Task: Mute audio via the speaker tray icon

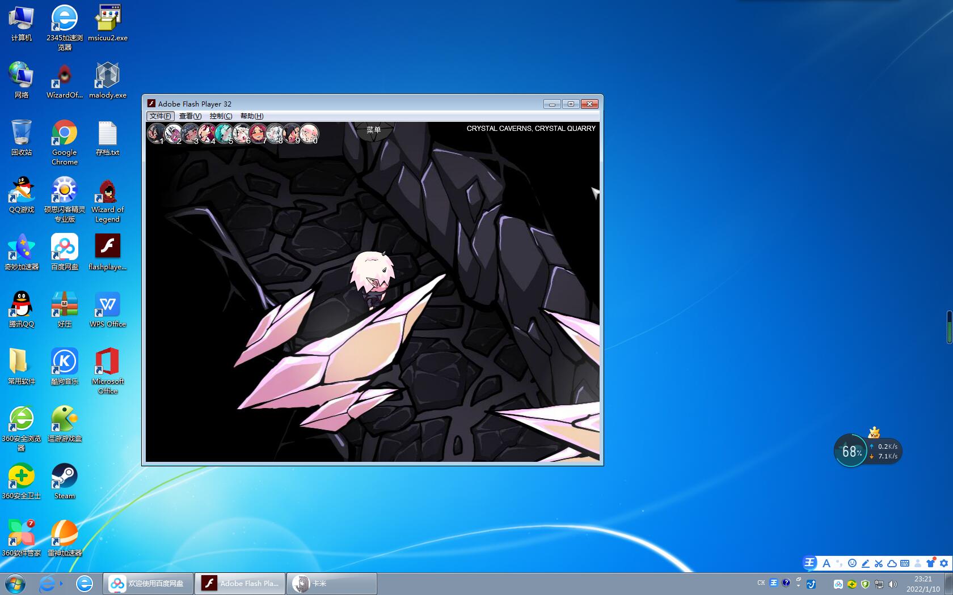Action: pos(892,585)
